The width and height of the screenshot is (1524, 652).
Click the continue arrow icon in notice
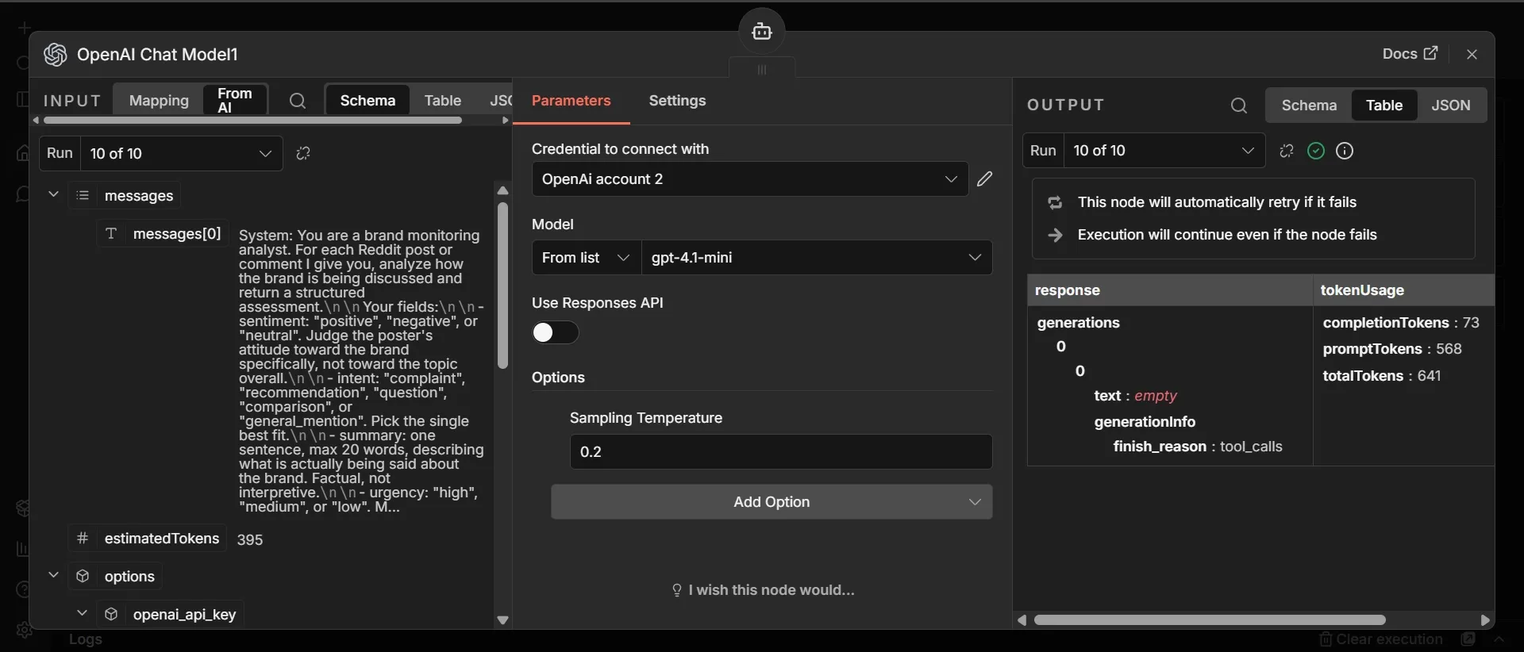1055,236
